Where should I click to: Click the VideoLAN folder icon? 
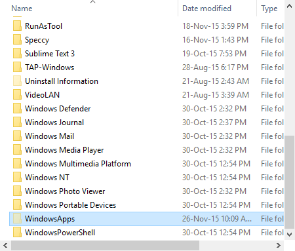pyautogui.click(x=17, y=95)
